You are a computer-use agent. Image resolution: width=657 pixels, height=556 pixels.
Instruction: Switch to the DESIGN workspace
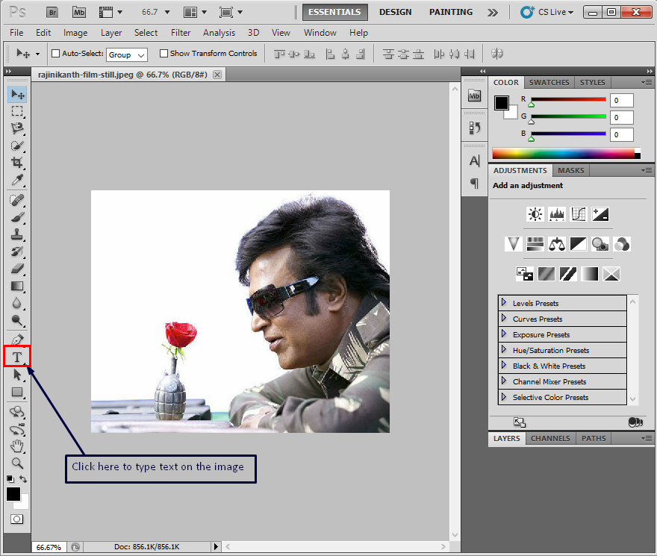coord(395,12)
